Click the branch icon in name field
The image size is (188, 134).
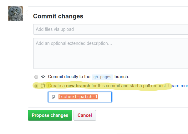tap(54, 97)
